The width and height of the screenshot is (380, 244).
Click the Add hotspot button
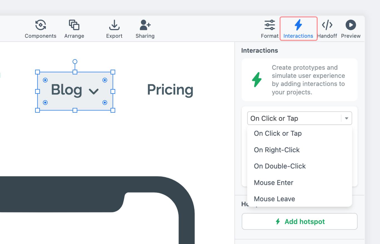pos(300,221)
